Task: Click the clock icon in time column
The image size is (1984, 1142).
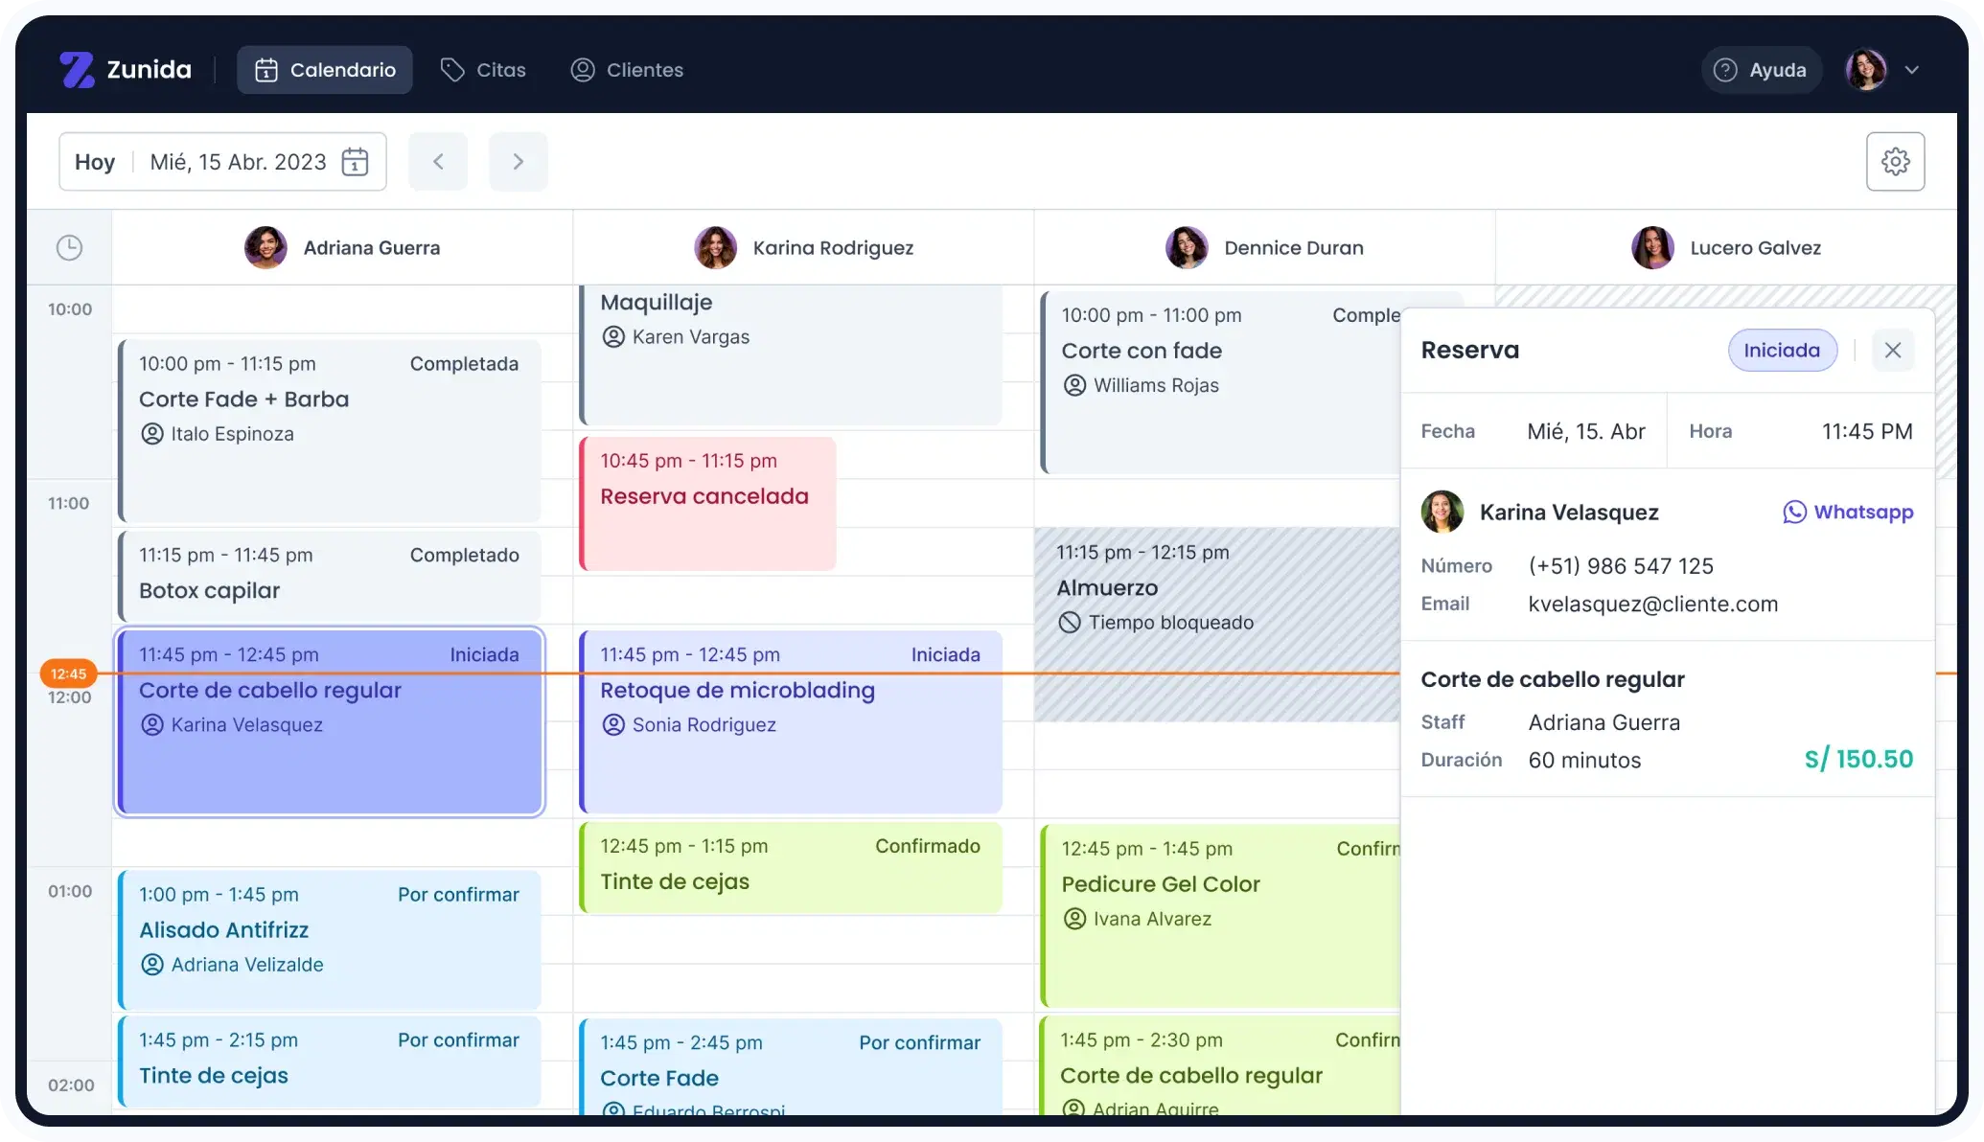Action: pos(69,248)
